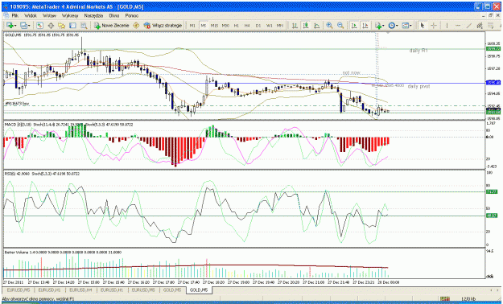Open the Data Window toolbar icon

click(x=51, y=26)
